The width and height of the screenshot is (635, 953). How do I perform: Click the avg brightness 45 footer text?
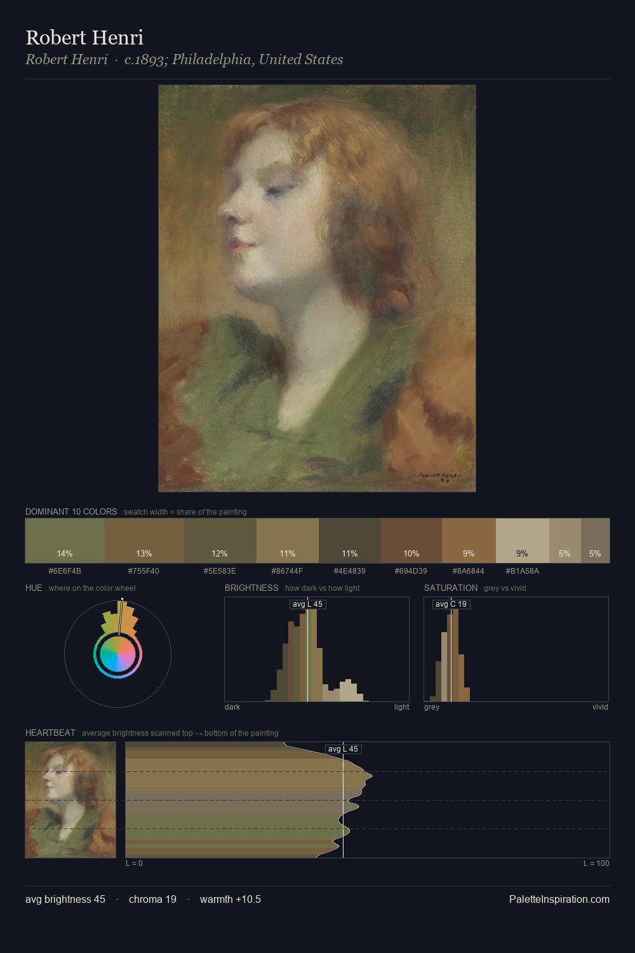click(65, 899)
